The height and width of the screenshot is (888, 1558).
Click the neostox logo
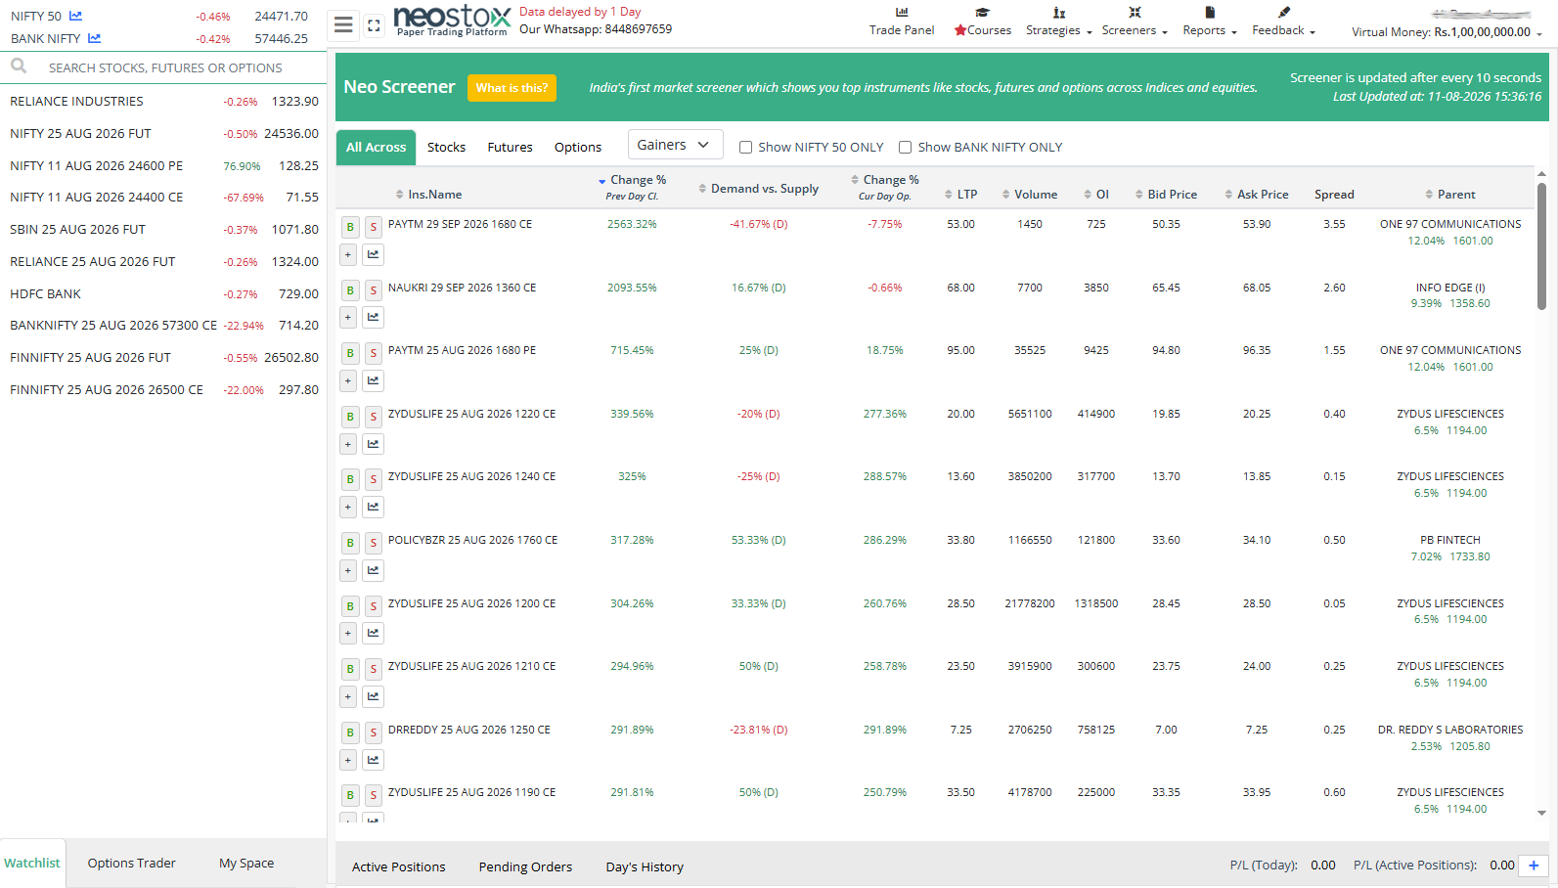click(x=451, y=21)
